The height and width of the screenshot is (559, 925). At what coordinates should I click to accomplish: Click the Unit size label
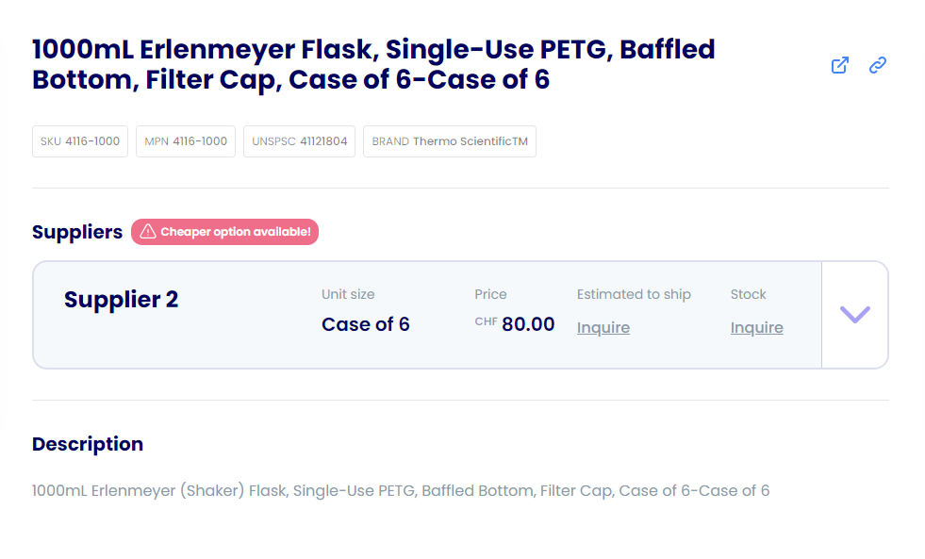(348, 294)
